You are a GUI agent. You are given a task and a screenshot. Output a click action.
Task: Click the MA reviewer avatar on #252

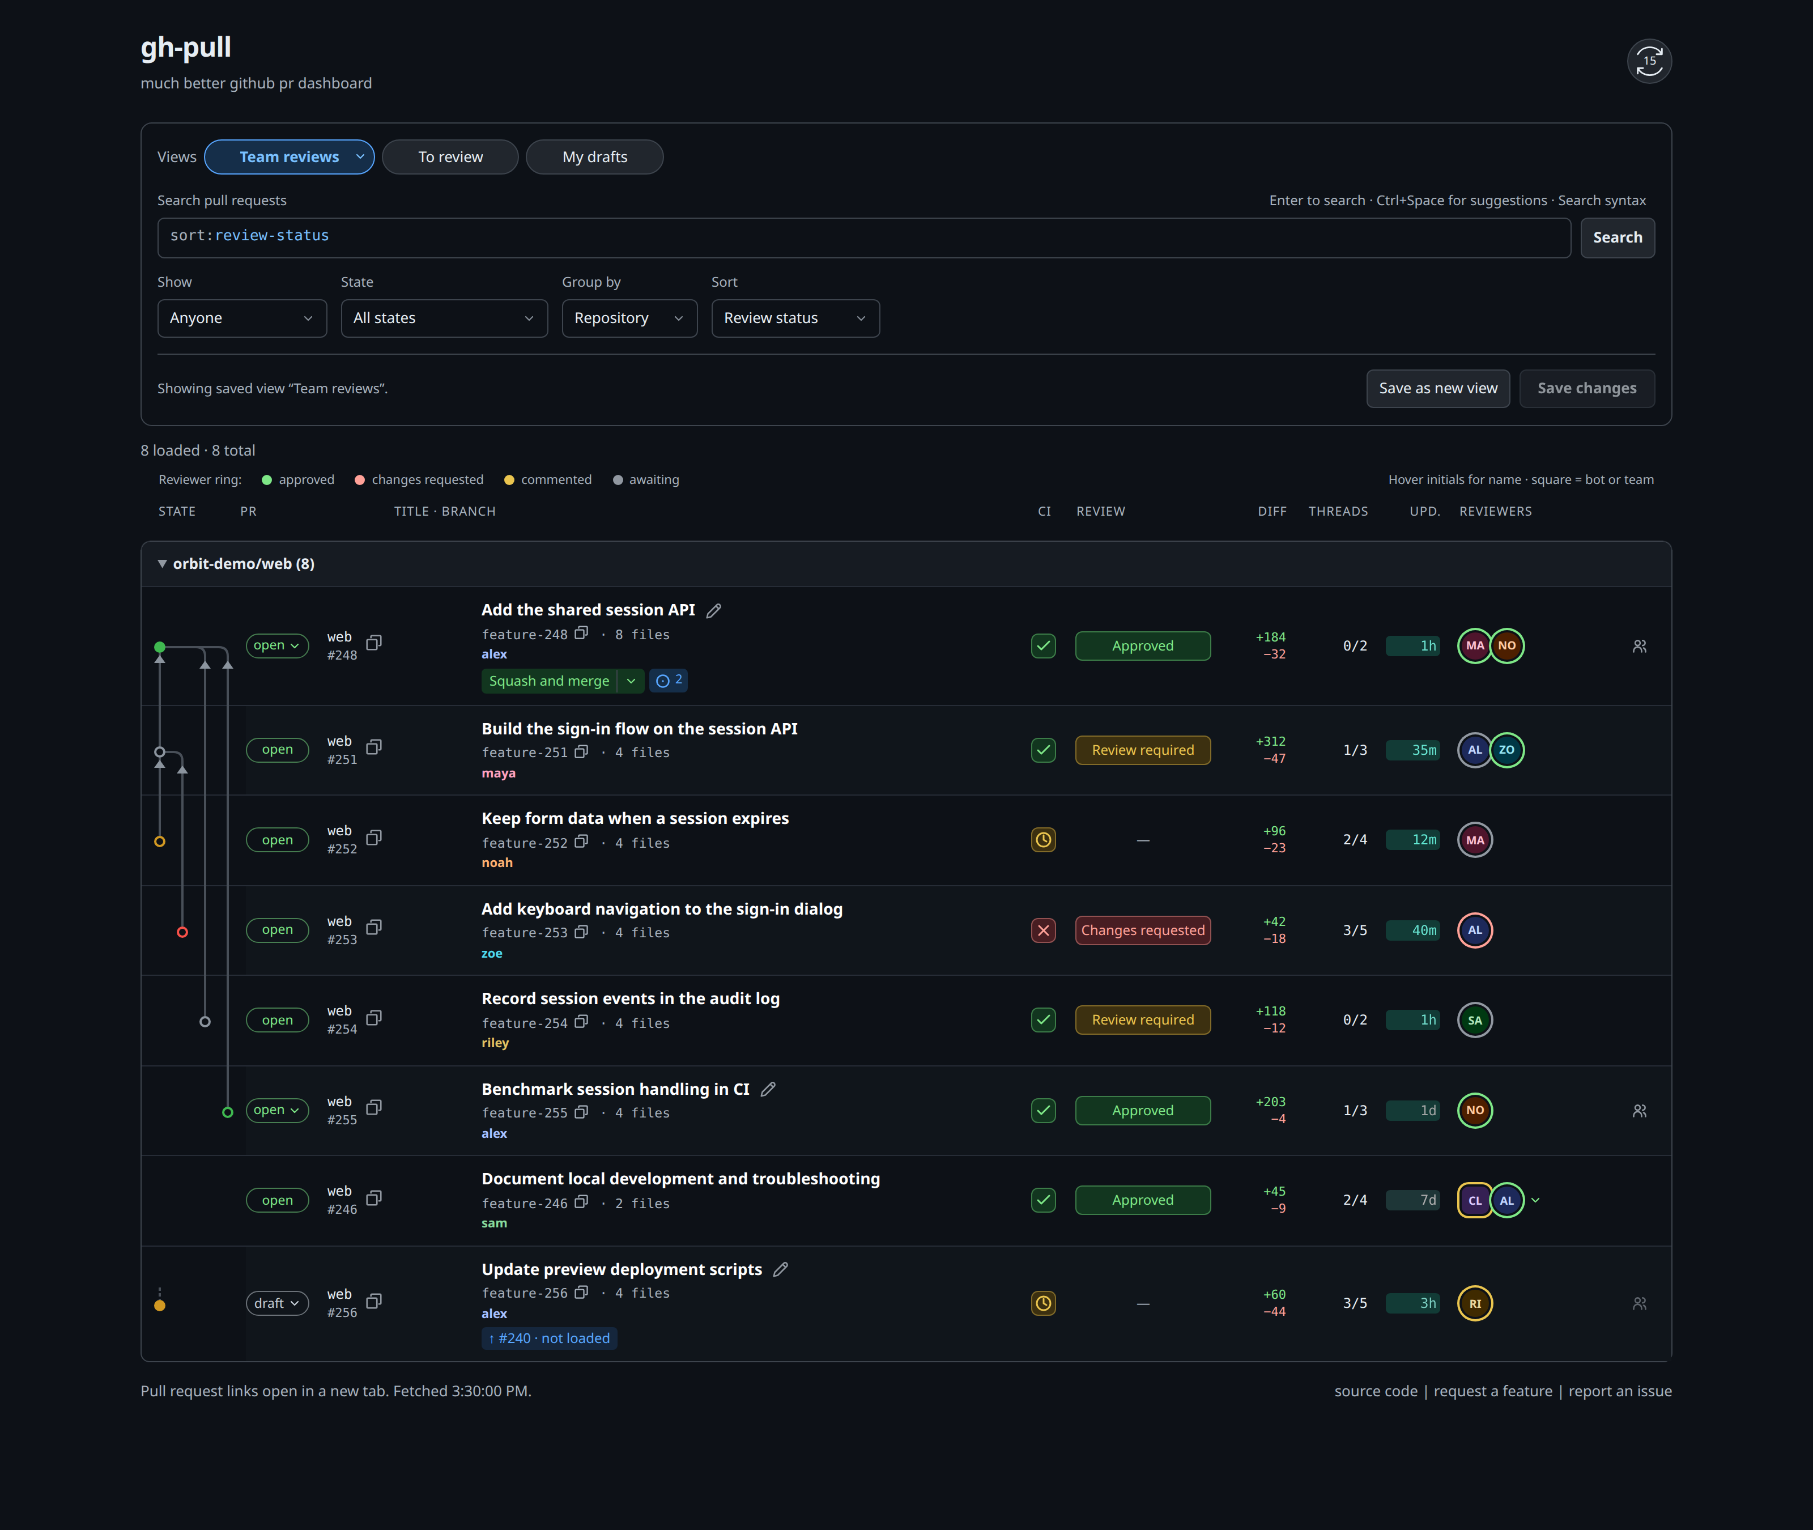tap(1475, 840)
